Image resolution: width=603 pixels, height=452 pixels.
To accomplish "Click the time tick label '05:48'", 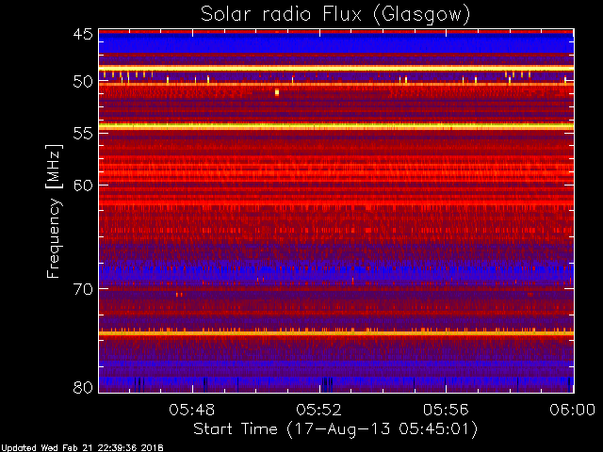I will click(192, 410).
